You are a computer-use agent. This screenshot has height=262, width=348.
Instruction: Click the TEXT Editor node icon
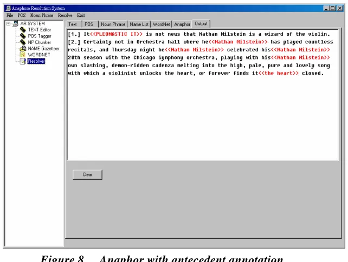(x=23, y=30)
